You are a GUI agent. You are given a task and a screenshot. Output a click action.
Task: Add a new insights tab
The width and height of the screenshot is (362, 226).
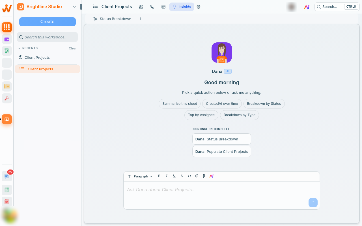[141, 19]
